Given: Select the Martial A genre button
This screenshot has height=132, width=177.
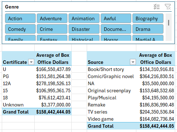Looking at the screenshot, I should click(148, 38).
